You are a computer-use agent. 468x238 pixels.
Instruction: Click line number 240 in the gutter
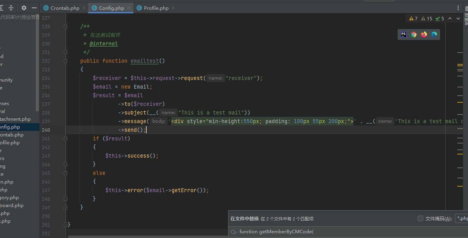tap(46, 130)
